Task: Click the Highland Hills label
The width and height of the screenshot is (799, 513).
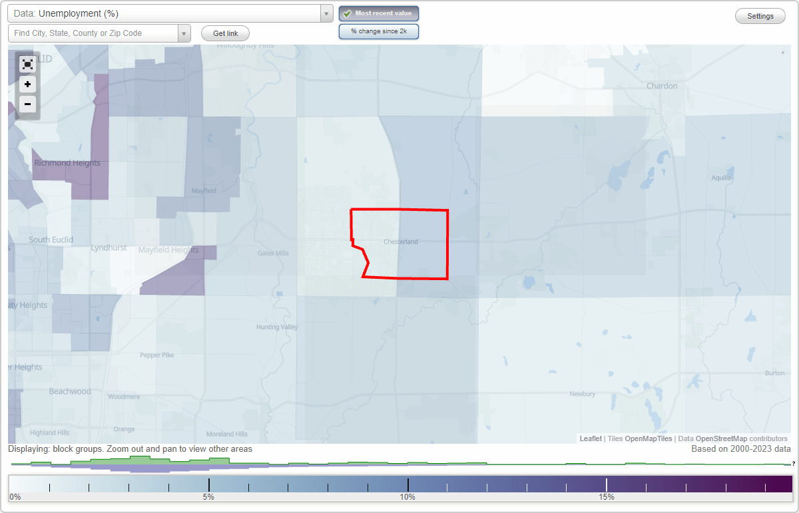Action: [x=50, y=432]
